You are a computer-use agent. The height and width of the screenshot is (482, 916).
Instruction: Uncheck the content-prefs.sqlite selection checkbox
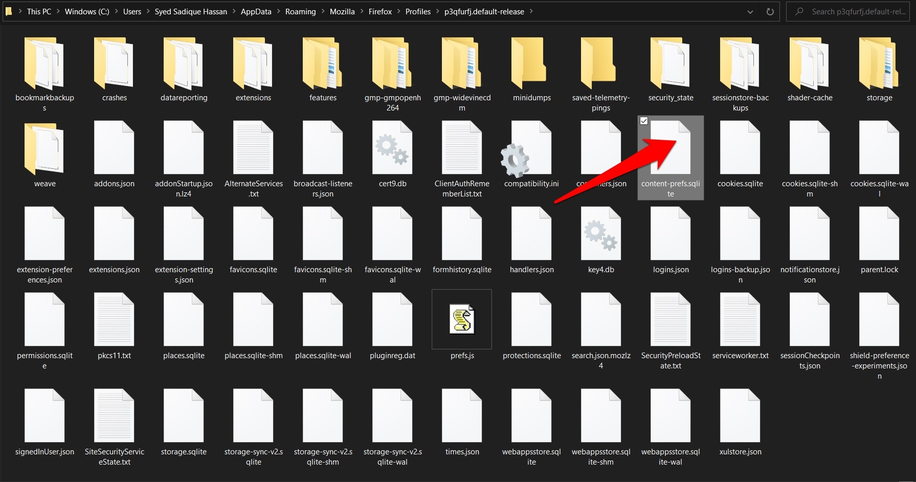(x=644, y=121)
